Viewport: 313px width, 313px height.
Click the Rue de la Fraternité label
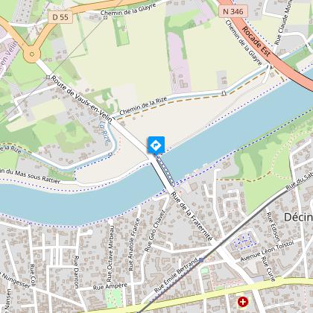[192, 216]
